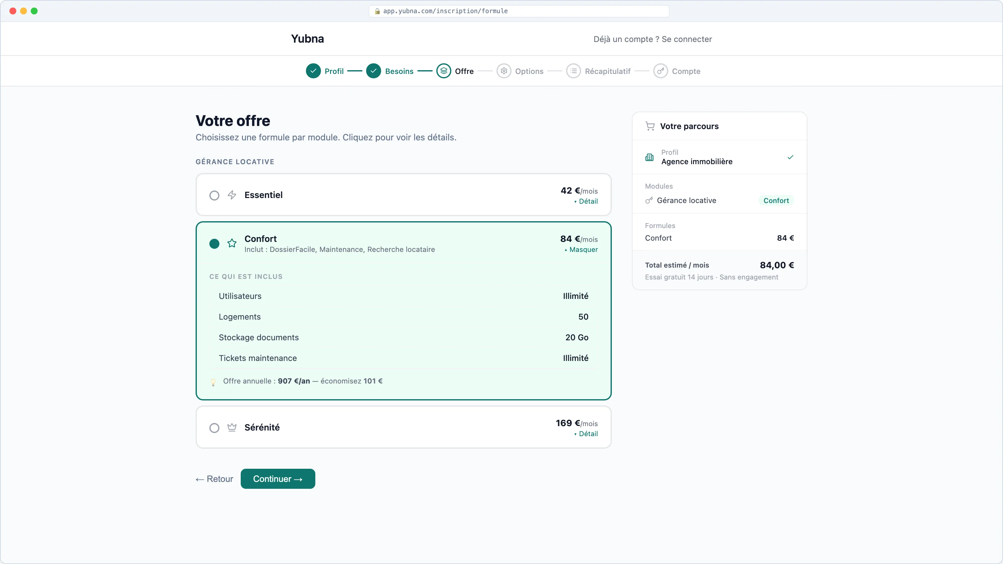Click the Inclut DossierFacile description line

[339, 249]
